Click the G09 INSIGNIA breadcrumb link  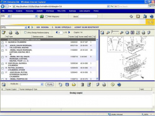[42, 27]
